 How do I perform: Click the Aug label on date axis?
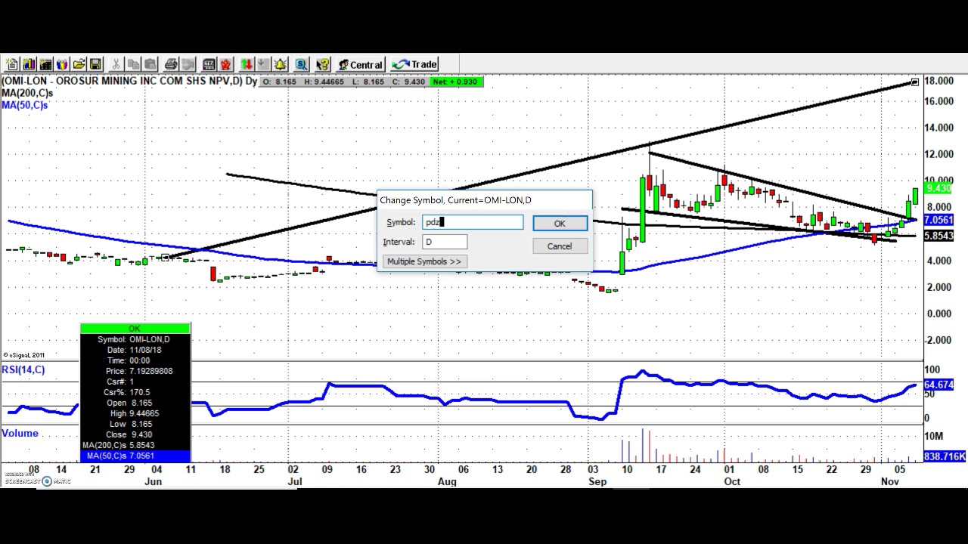point(447,481)
